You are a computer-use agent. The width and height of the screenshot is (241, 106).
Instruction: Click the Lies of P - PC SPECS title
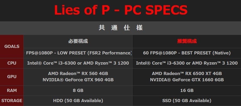[121, 10]
